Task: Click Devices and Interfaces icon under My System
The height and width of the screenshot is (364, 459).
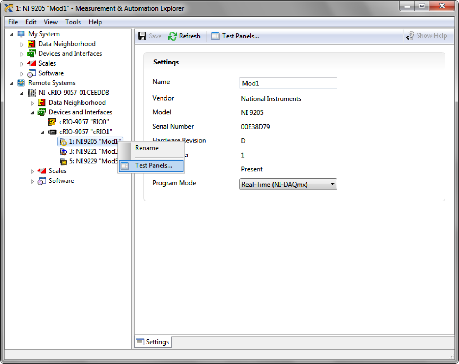Action: [x=32, y=54]
